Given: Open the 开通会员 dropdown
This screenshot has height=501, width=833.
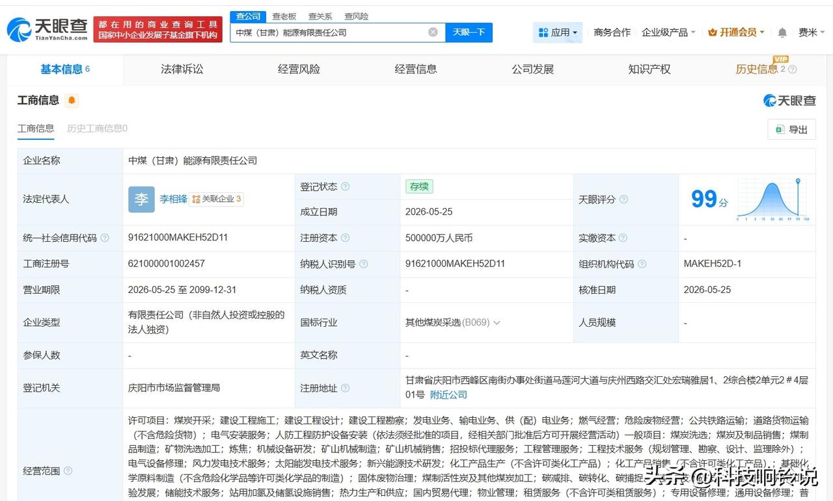Looking at the screenshot, I should (x=736, y=32).
